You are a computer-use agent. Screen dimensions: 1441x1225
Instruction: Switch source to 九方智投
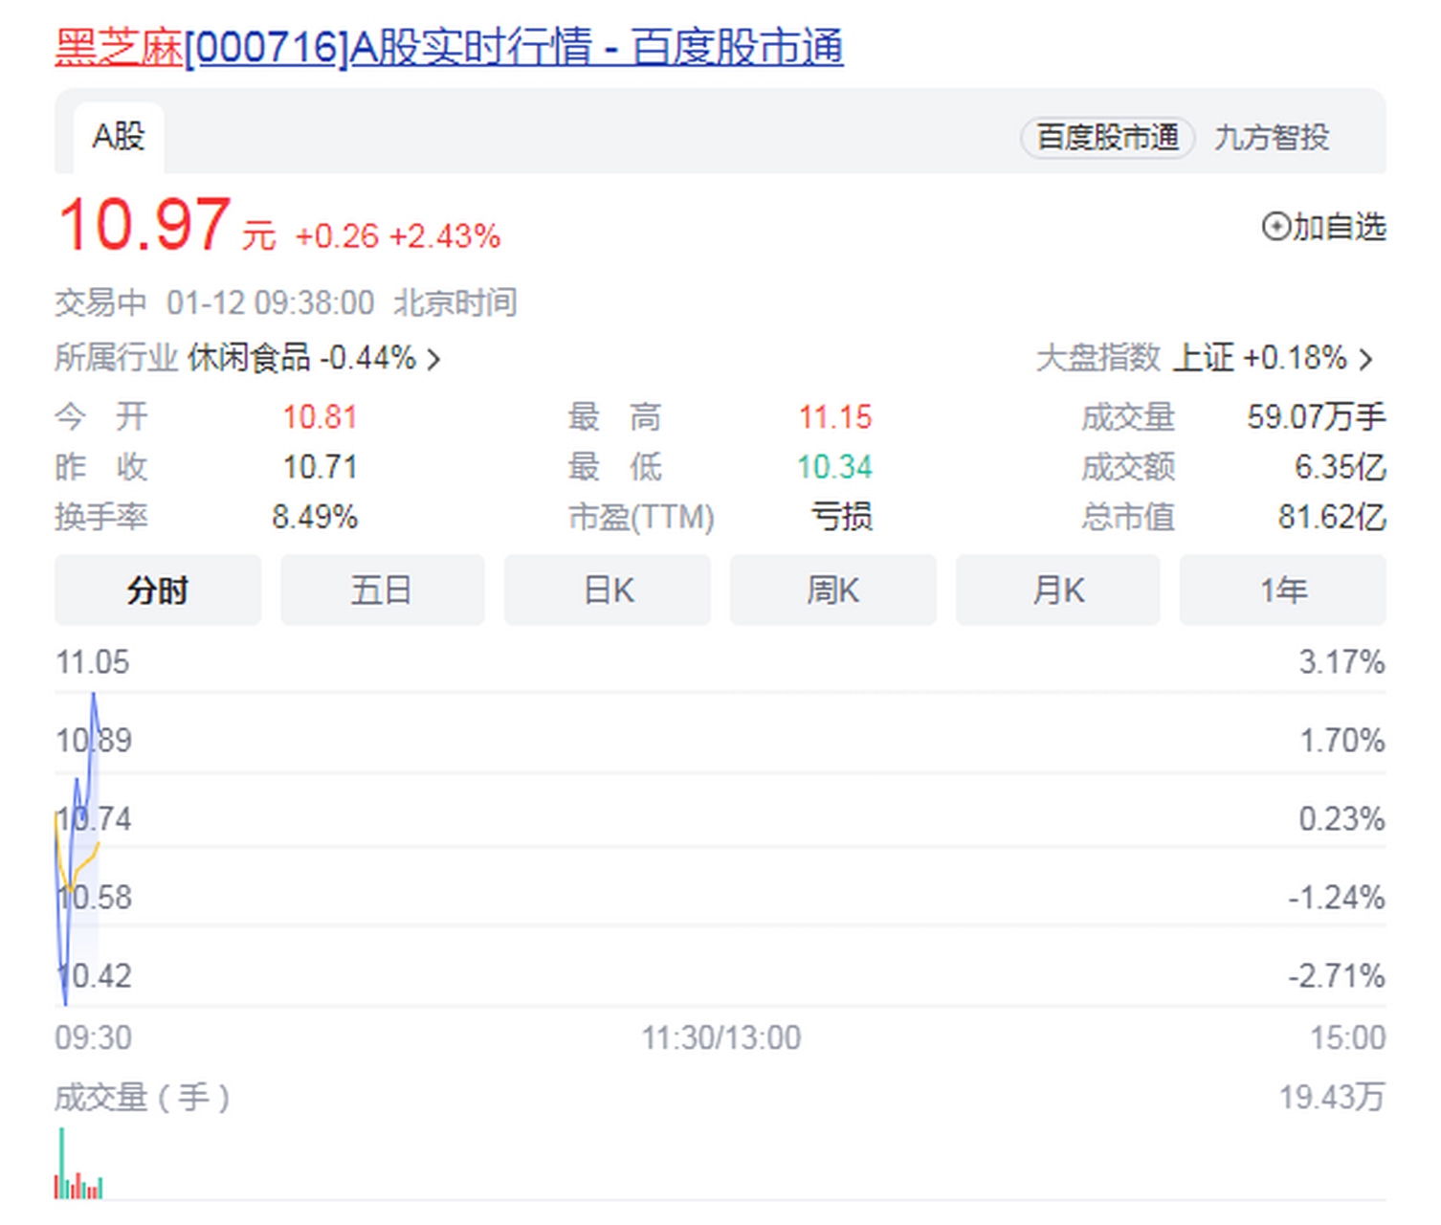point(1271,138)
